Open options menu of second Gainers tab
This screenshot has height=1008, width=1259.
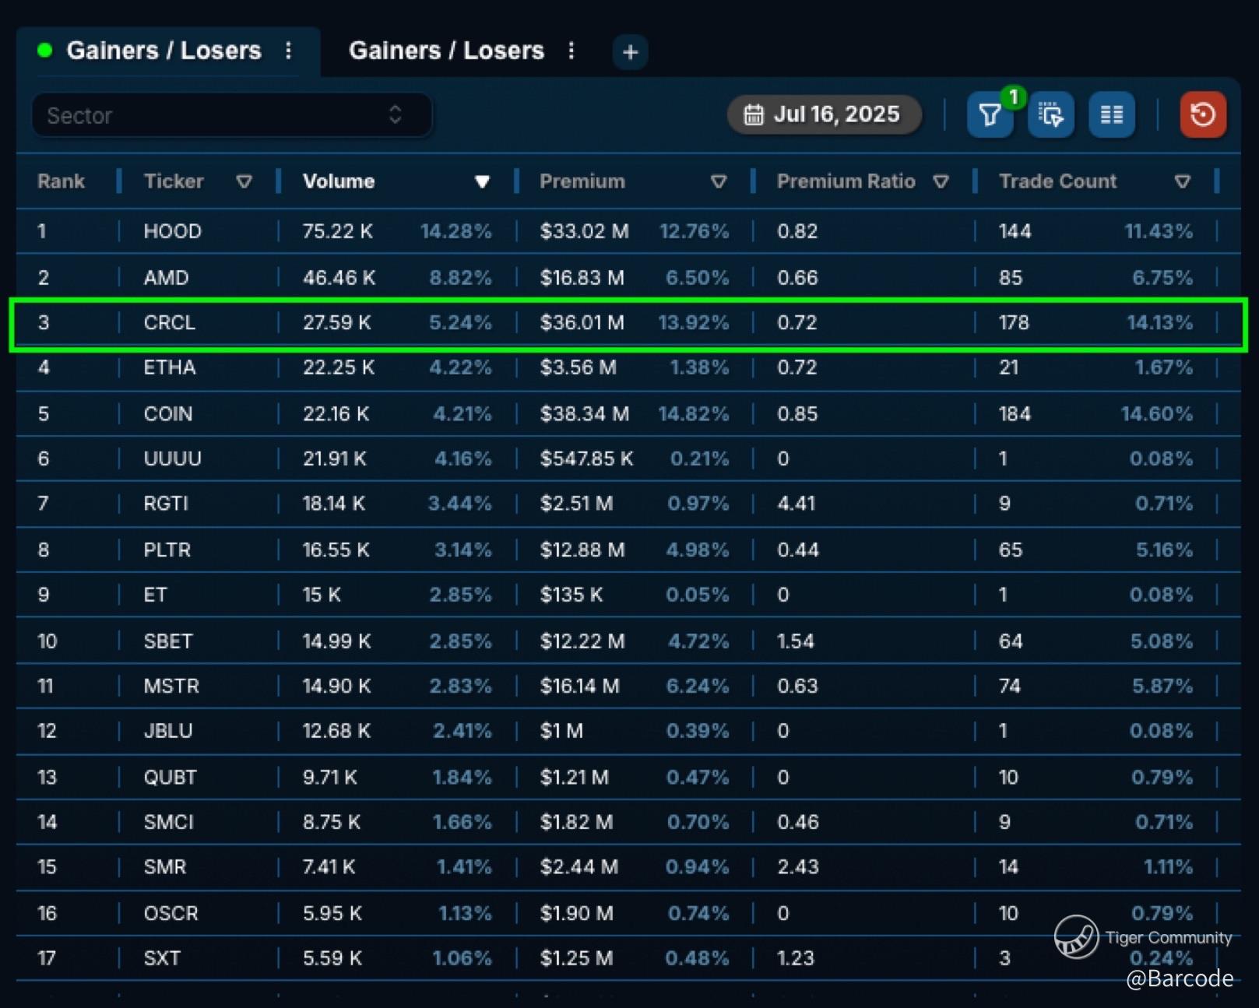coord(571,51)
